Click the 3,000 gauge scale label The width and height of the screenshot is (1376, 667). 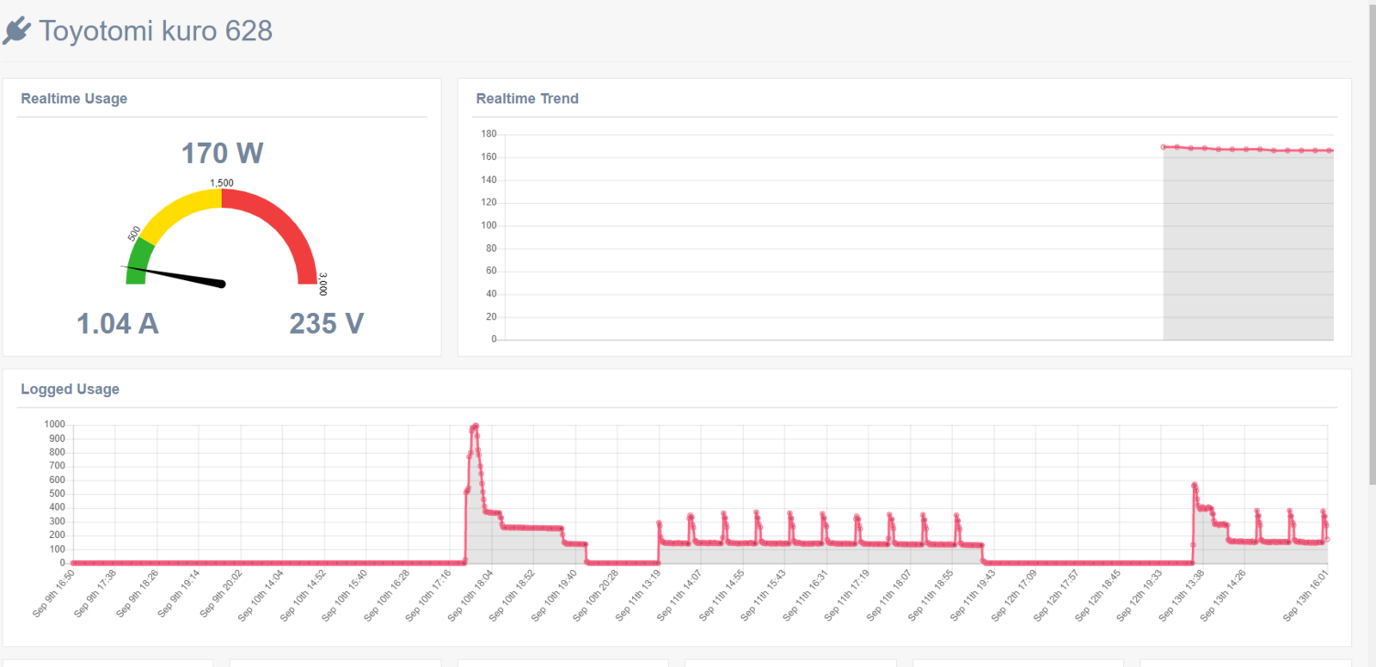point(323,285)
